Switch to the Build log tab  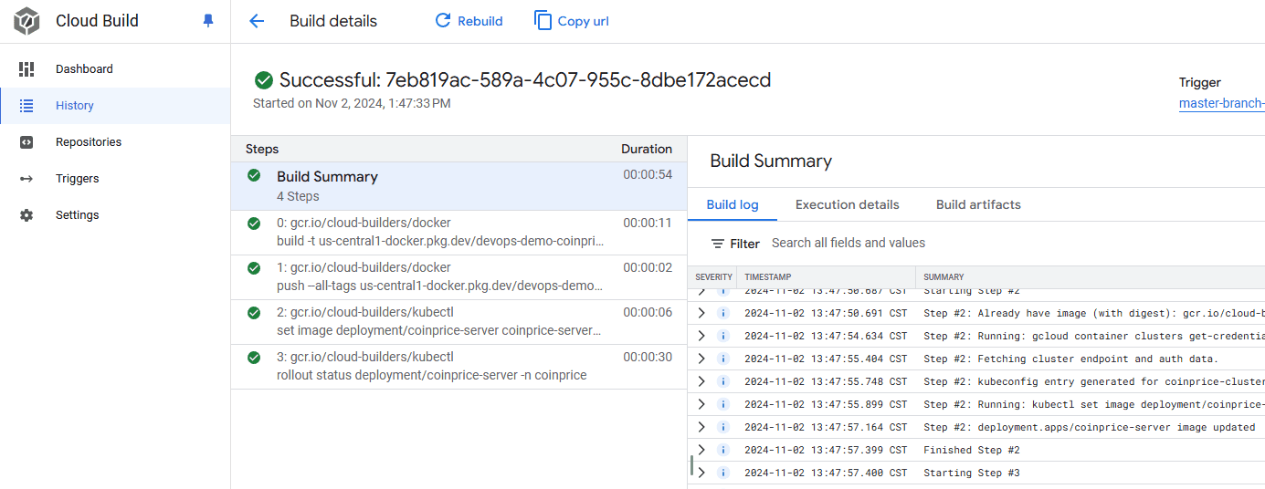point(733,204)
